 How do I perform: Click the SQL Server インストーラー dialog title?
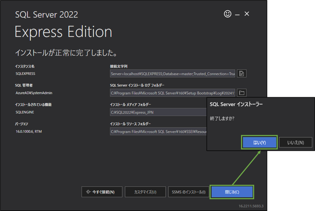237,104
